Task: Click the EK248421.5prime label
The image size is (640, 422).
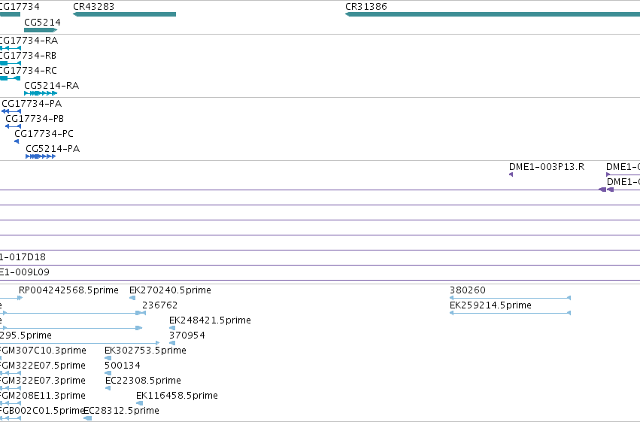Action: pos(211,320)
